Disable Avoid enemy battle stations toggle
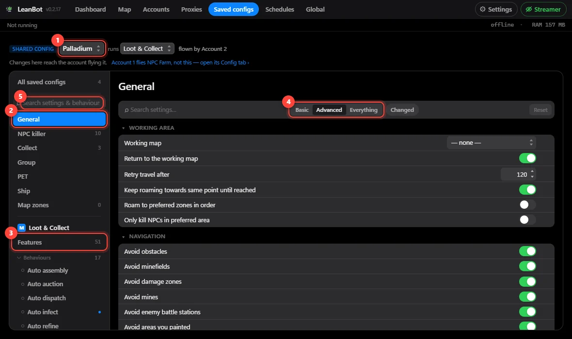 point(527,312)
